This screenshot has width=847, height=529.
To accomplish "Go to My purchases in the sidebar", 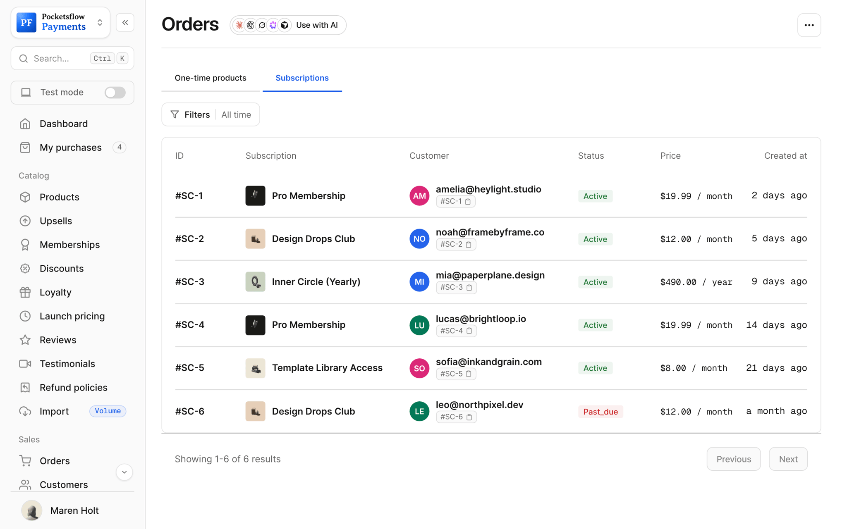I will pos(71,148).
